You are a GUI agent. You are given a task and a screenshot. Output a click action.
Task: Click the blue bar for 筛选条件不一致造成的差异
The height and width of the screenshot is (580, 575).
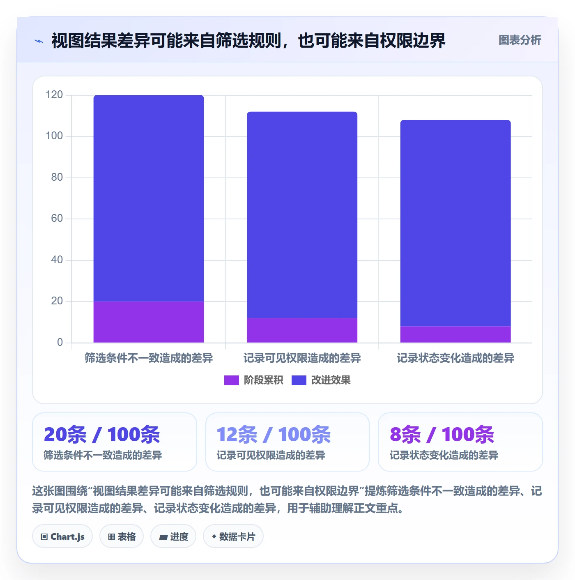(x=149, y=198)
